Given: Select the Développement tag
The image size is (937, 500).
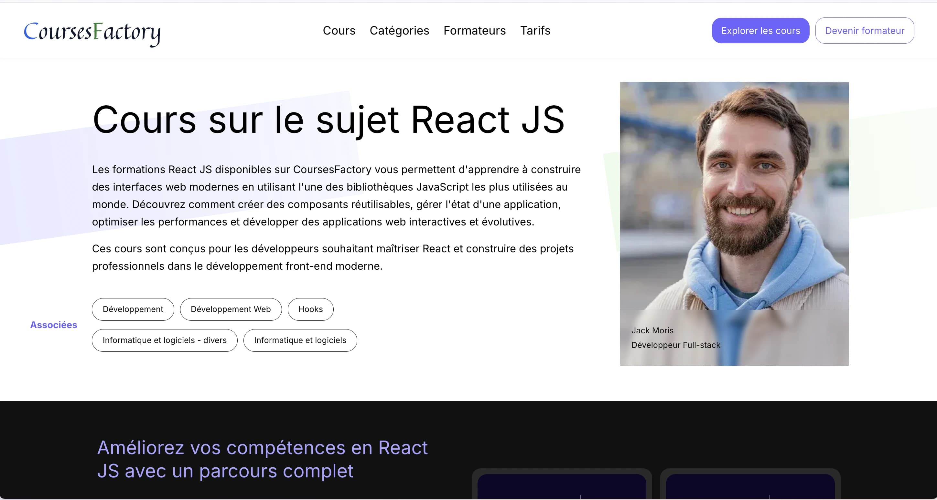Looking at the screenshot, I should coord(133,309).
